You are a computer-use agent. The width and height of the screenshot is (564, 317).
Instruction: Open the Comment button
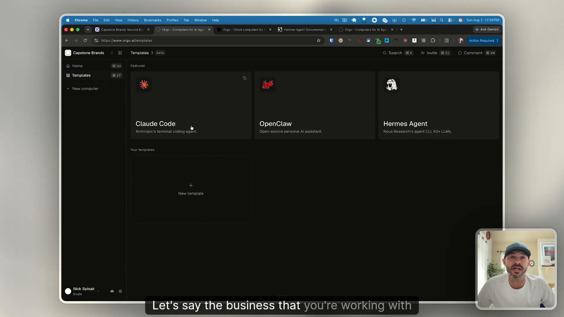[x=476, y=53]
